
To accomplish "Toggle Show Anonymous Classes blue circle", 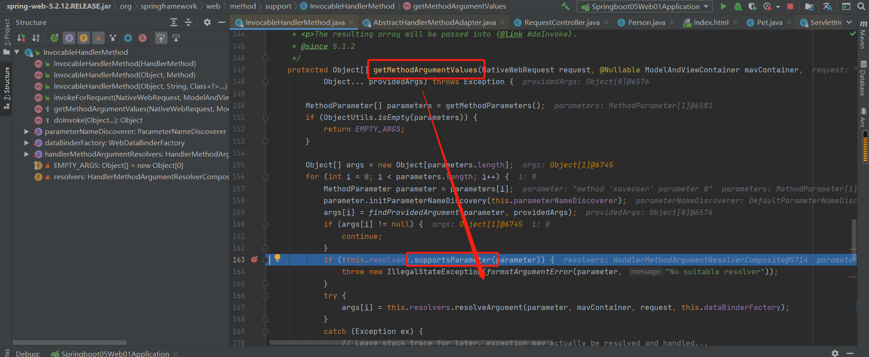I will 128,38.
